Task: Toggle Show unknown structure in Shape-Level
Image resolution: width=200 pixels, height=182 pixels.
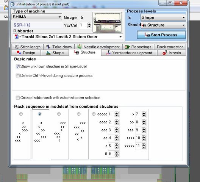Action: 17,66
